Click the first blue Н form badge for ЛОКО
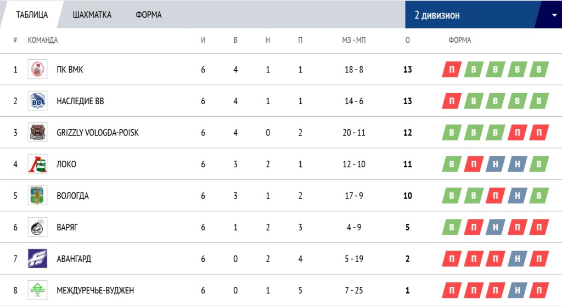Viewport: 562px width, 306px height. [495, 164]
